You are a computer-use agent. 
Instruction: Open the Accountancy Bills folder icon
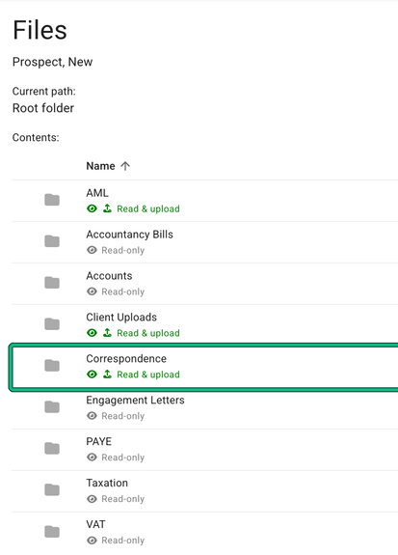[x=52, y=241]
